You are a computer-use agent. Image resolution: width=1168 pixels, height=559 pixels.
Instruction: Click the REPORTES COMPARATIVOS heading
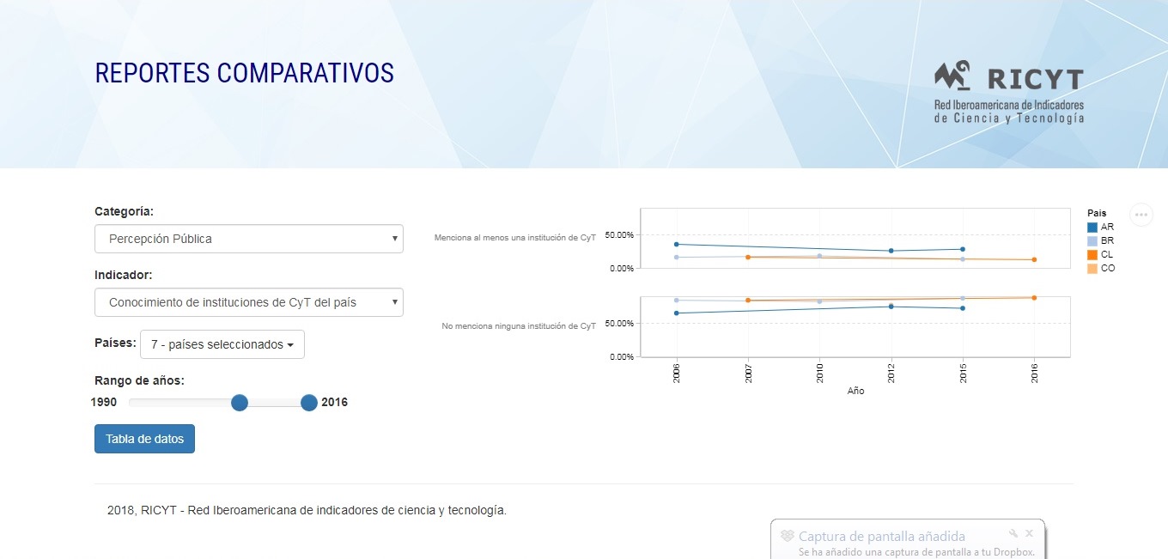tap(245, 73)
